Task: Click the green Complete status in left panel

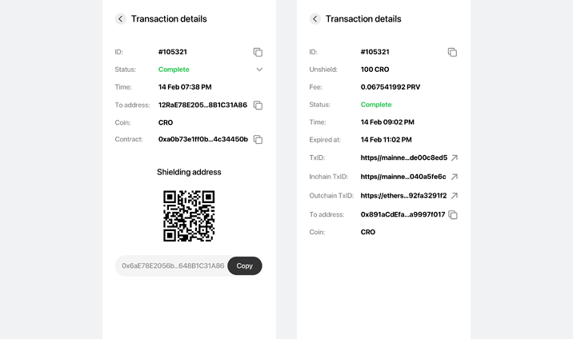Action: pos(174,70)
